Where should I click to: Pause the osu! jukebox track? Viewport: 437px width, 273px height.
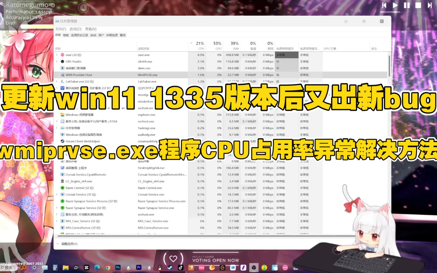[x=407, y=5]
